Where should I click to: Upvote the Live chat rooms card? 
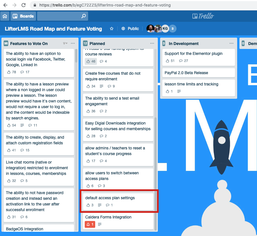pyautogui.click(x=11, y=181)
